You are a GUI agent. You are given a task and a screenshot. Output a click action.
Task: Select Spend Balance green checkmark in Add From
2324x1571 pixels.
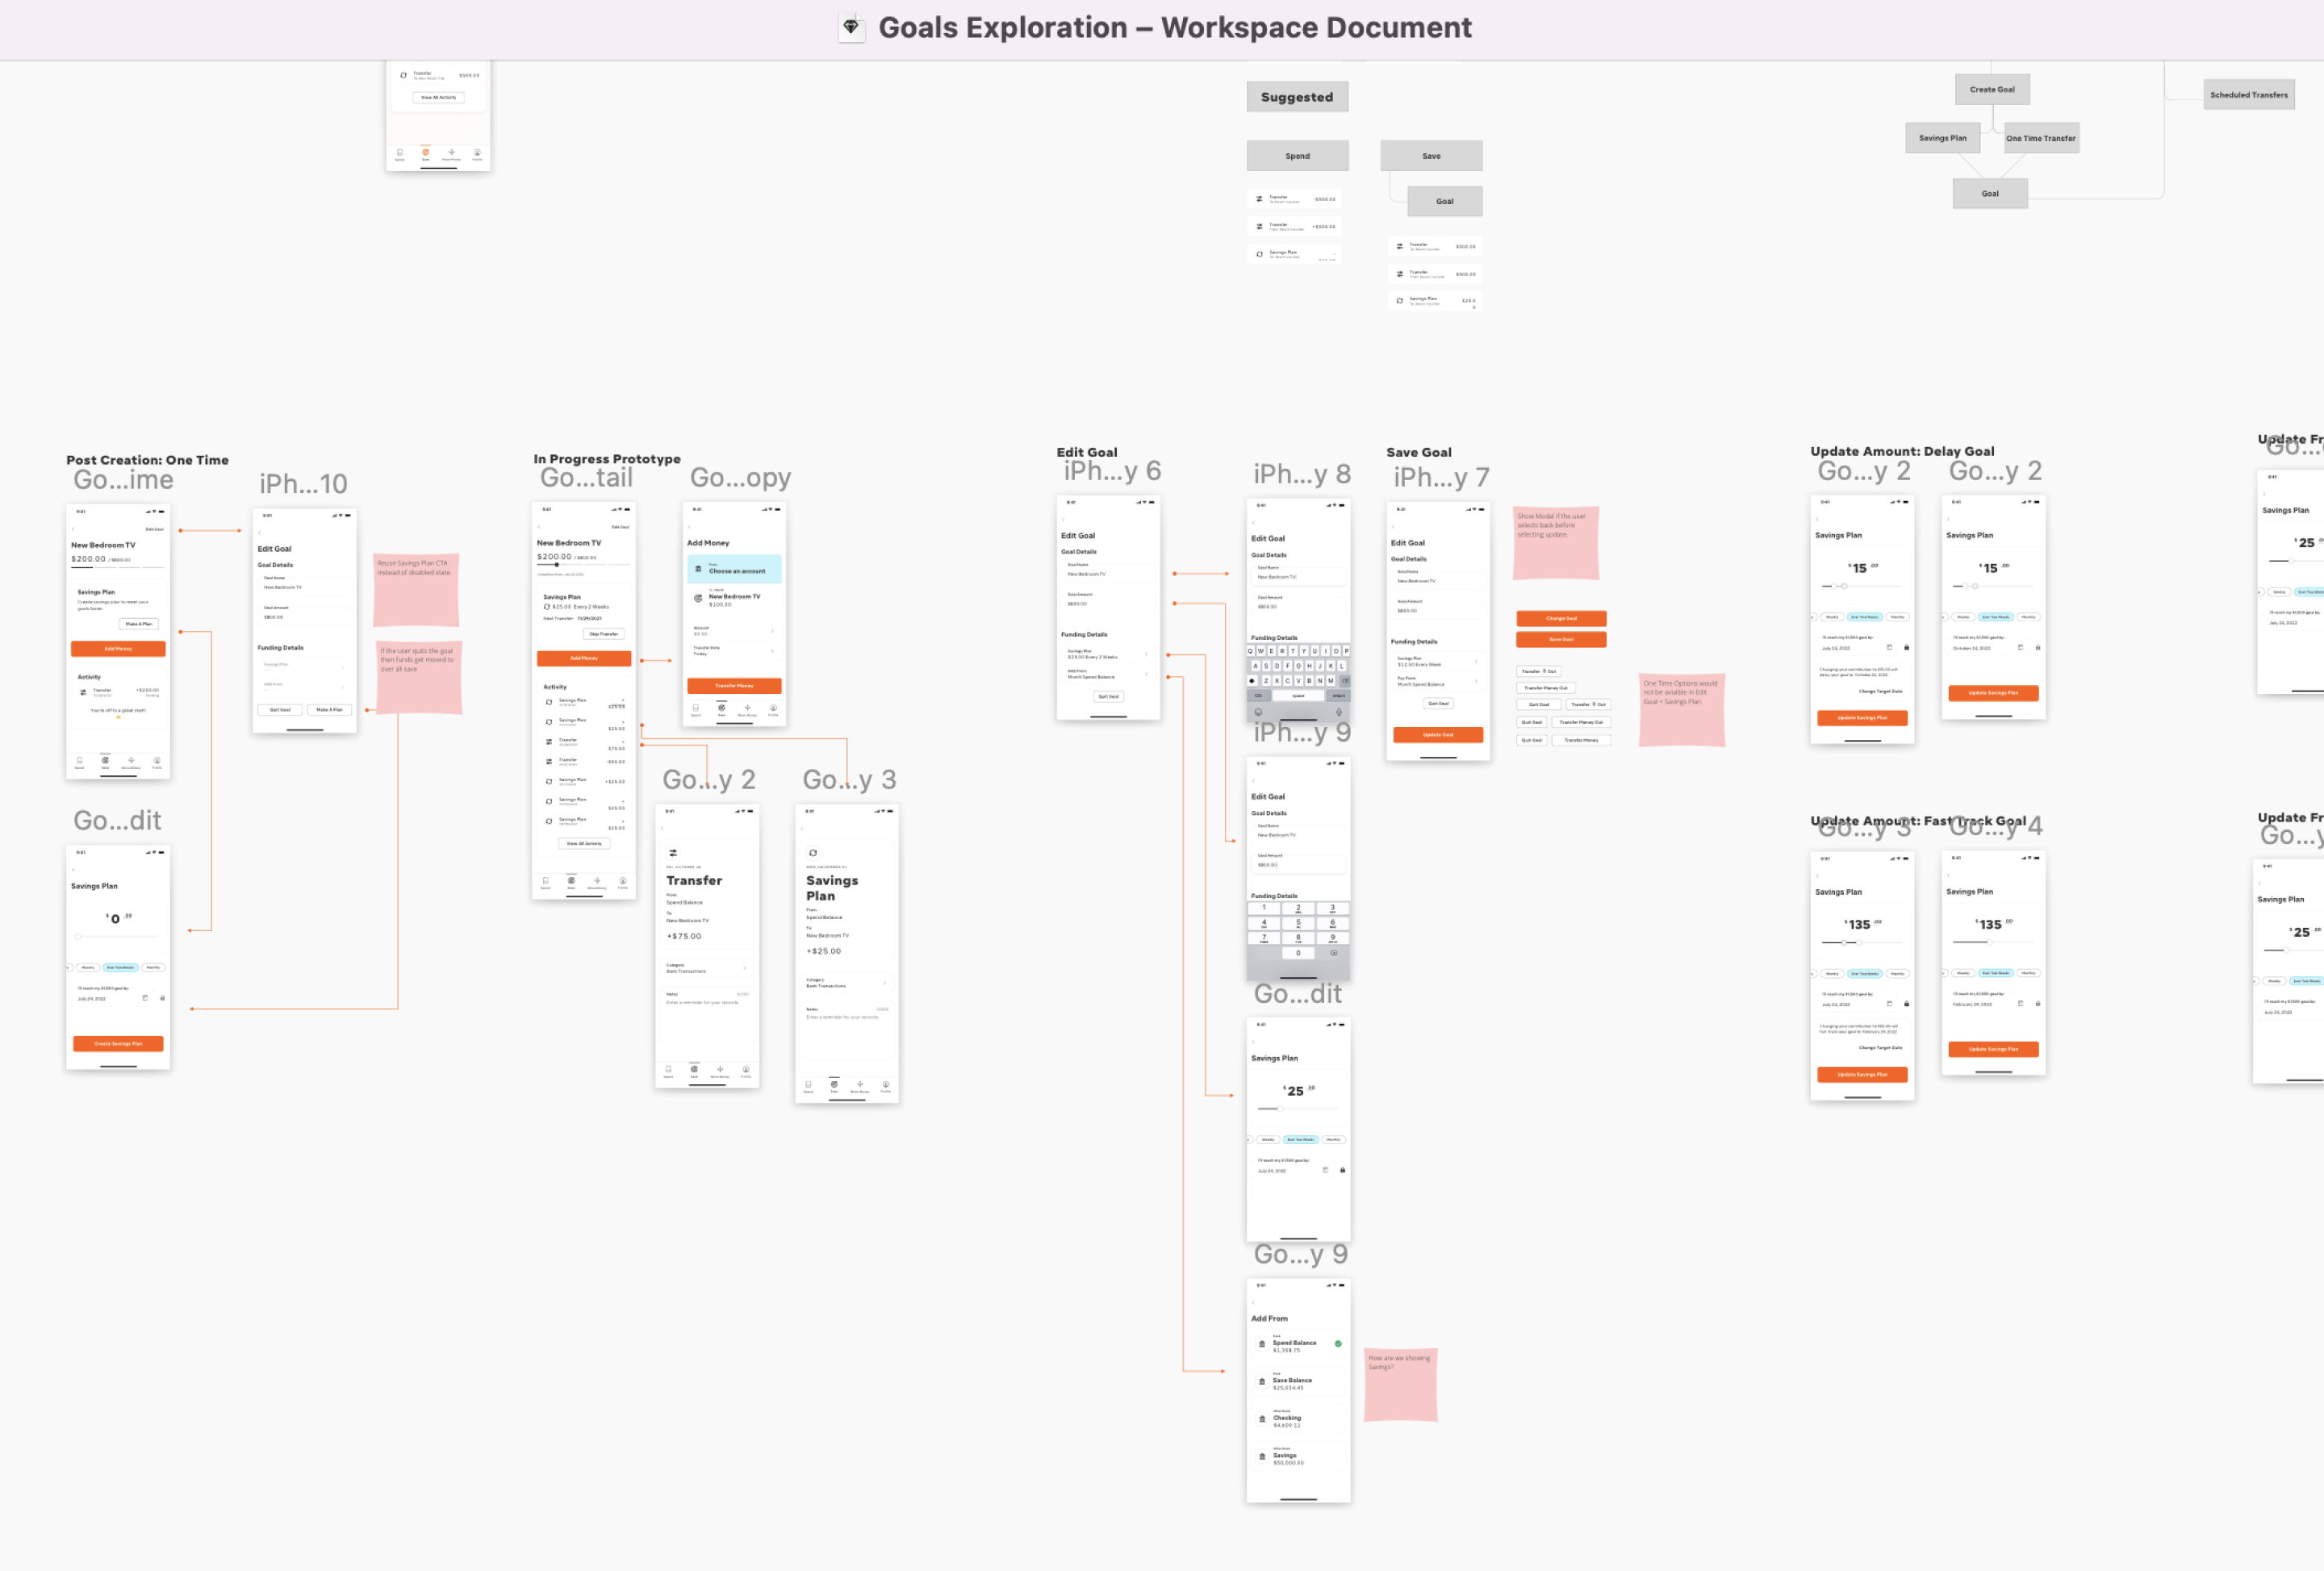click(x=1338, y=1344)
